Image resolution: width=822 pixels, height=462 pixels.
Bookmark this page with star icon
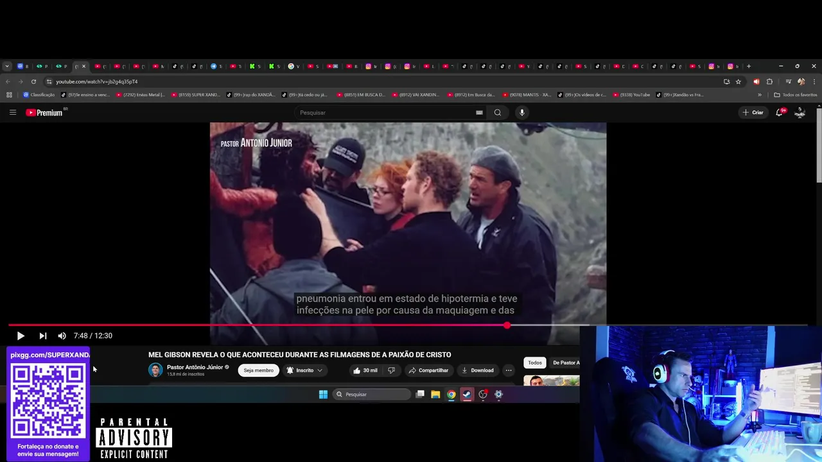739,81
